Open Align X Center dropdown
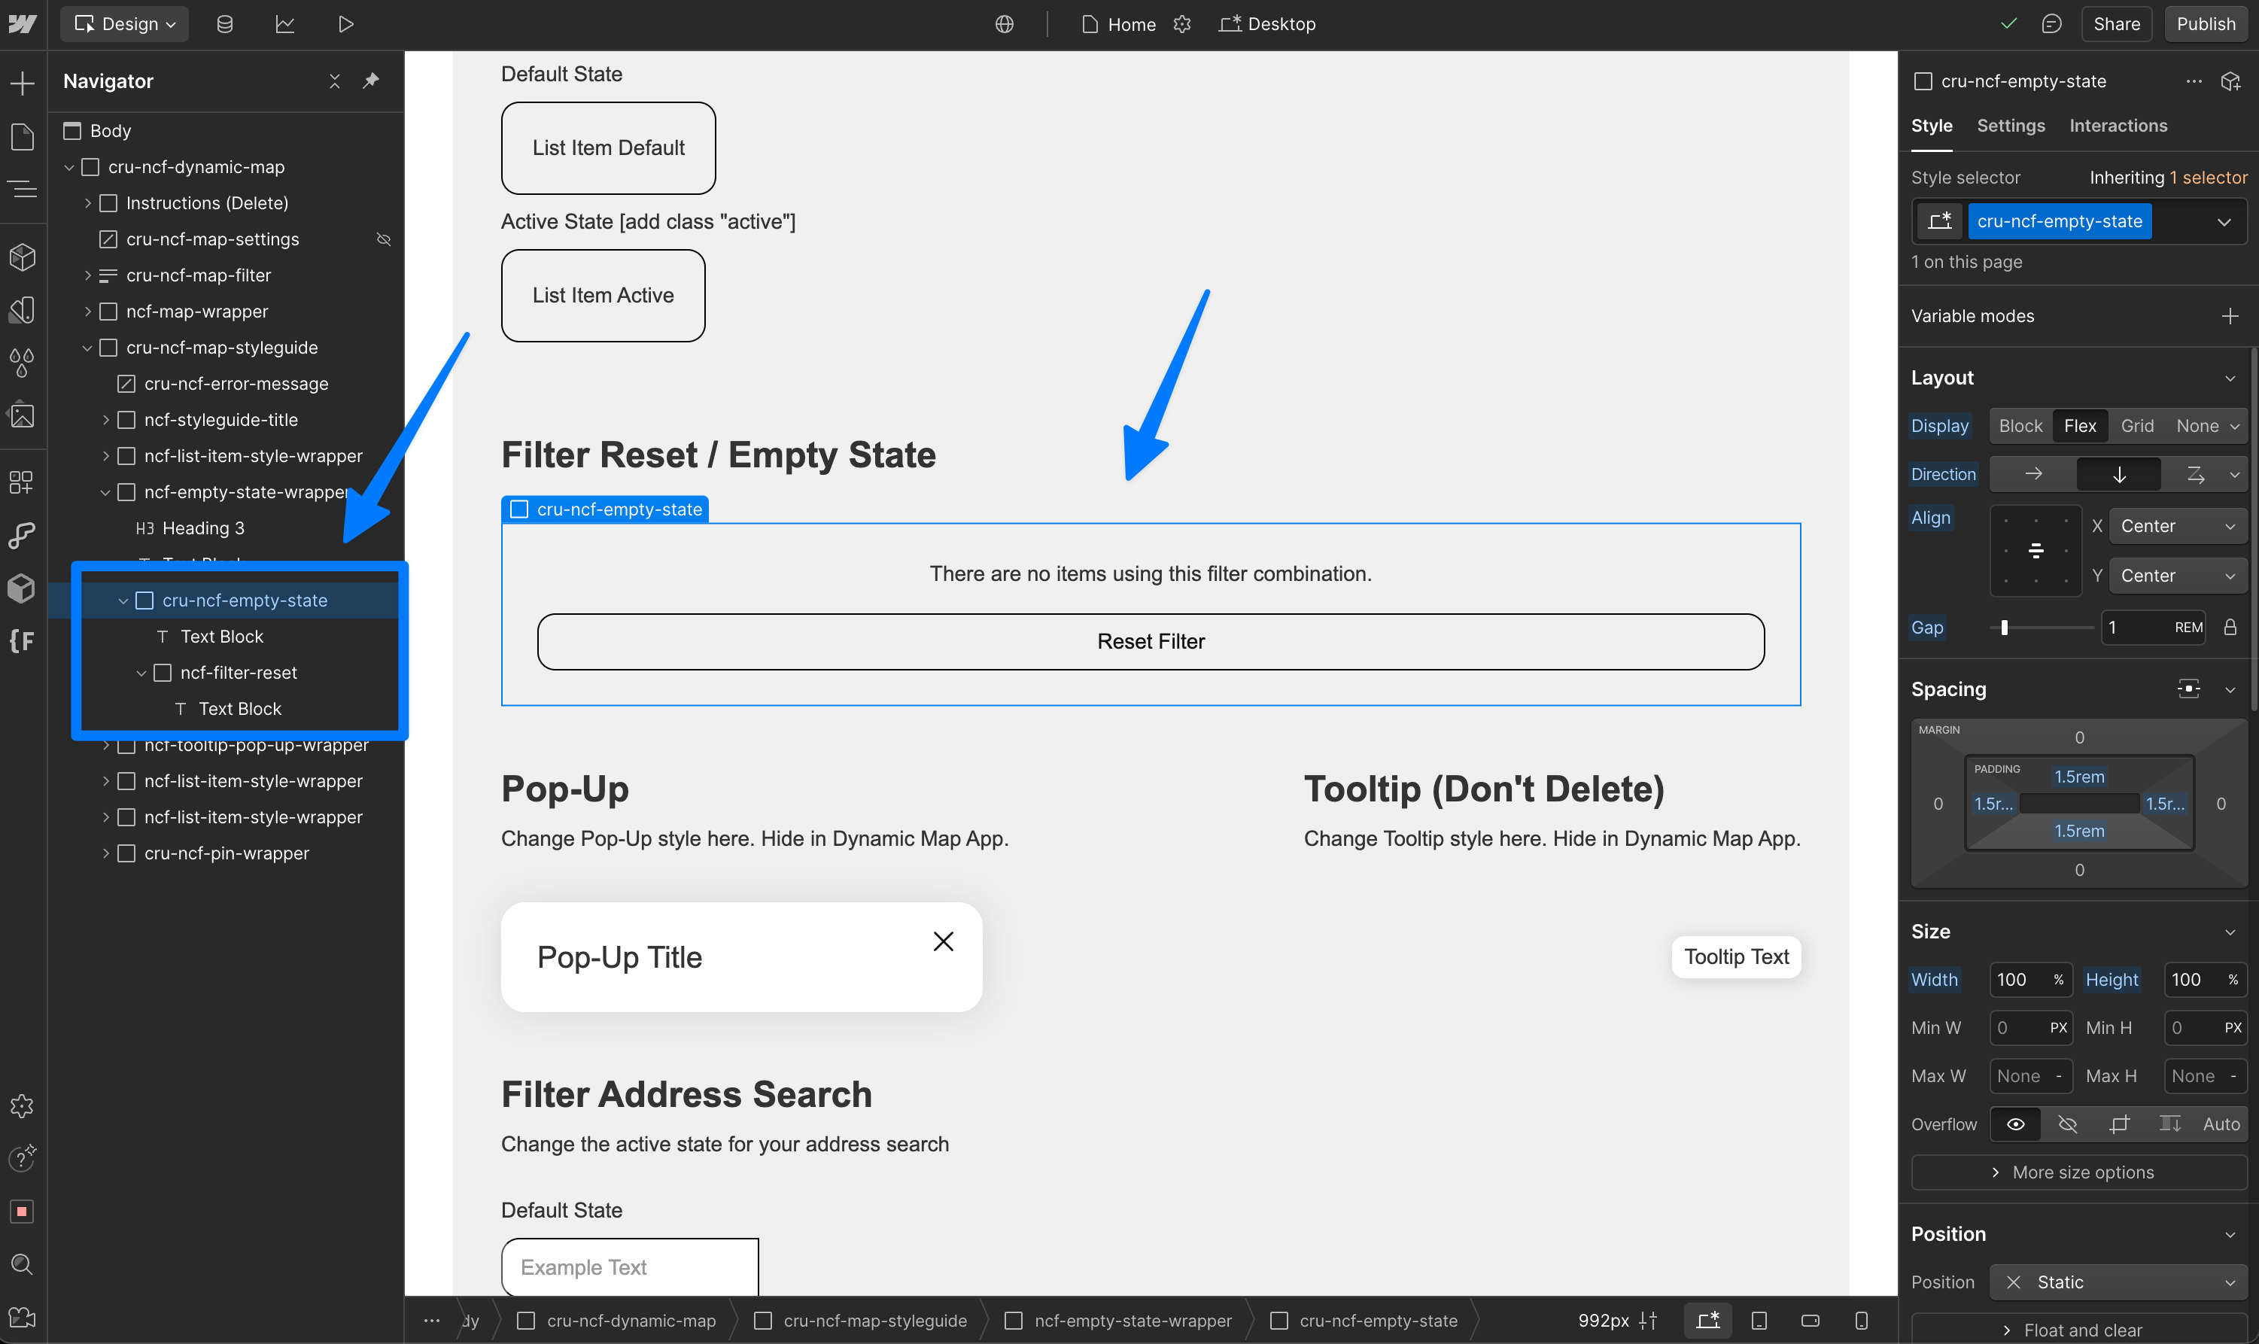Viewport: 2259px width, 1344px height. click(2178, 526)
